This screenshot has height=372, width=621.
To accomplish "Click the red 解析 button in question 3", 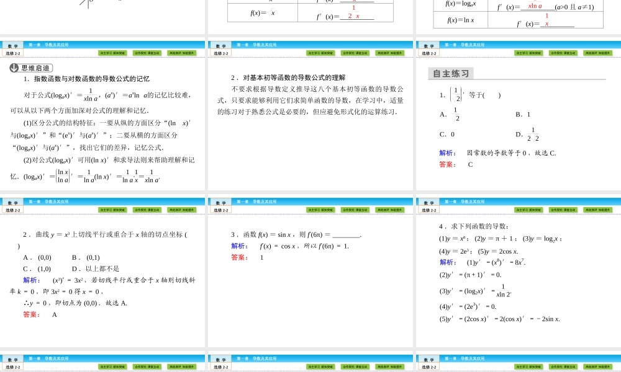I will coord(239,246).
